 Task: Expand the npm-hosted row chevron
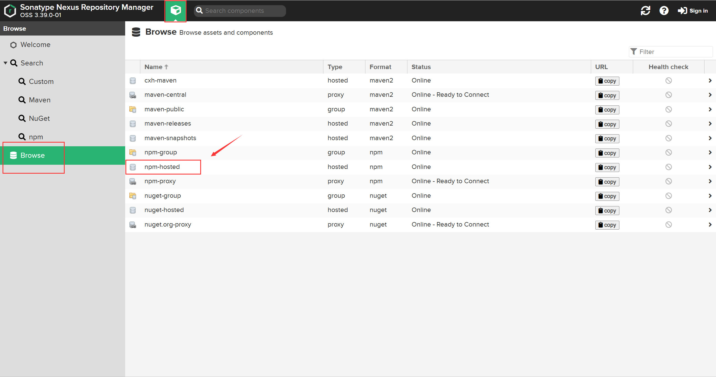[x=710, y=167]
